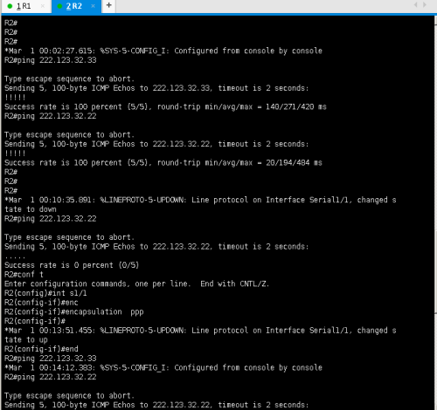Viewport: 437px width, 410px height.
Task: Click the 'encapsulation ppp' command line
Action: pos(74,311)
